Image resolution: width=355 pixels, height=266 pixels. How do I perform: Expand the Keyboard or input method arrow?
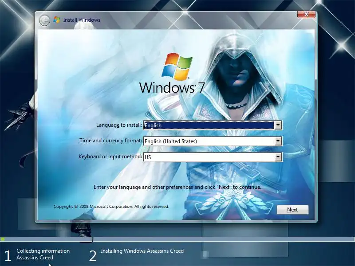(x=278, y=157)
